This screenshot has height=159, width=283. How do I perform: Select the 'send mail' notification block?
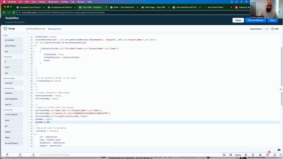point(13,83)
